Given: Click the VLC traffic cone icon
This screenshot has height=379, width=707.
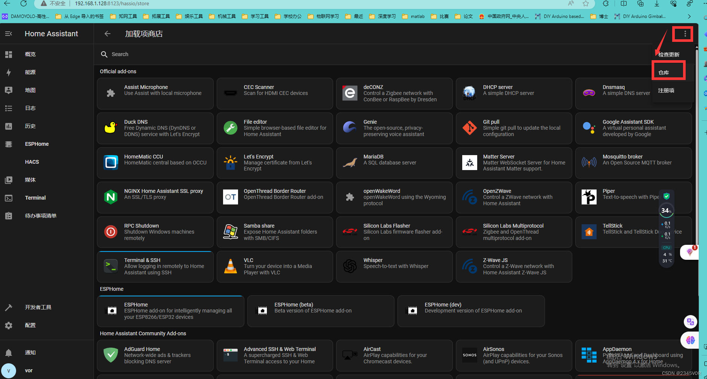Looking at the screenshot, I should 230,266.
